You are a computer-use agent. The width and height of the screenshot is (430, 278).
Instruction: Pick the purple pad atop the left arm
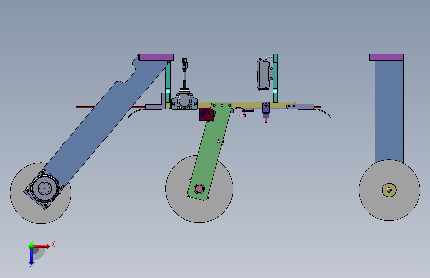tap(156, 57)
